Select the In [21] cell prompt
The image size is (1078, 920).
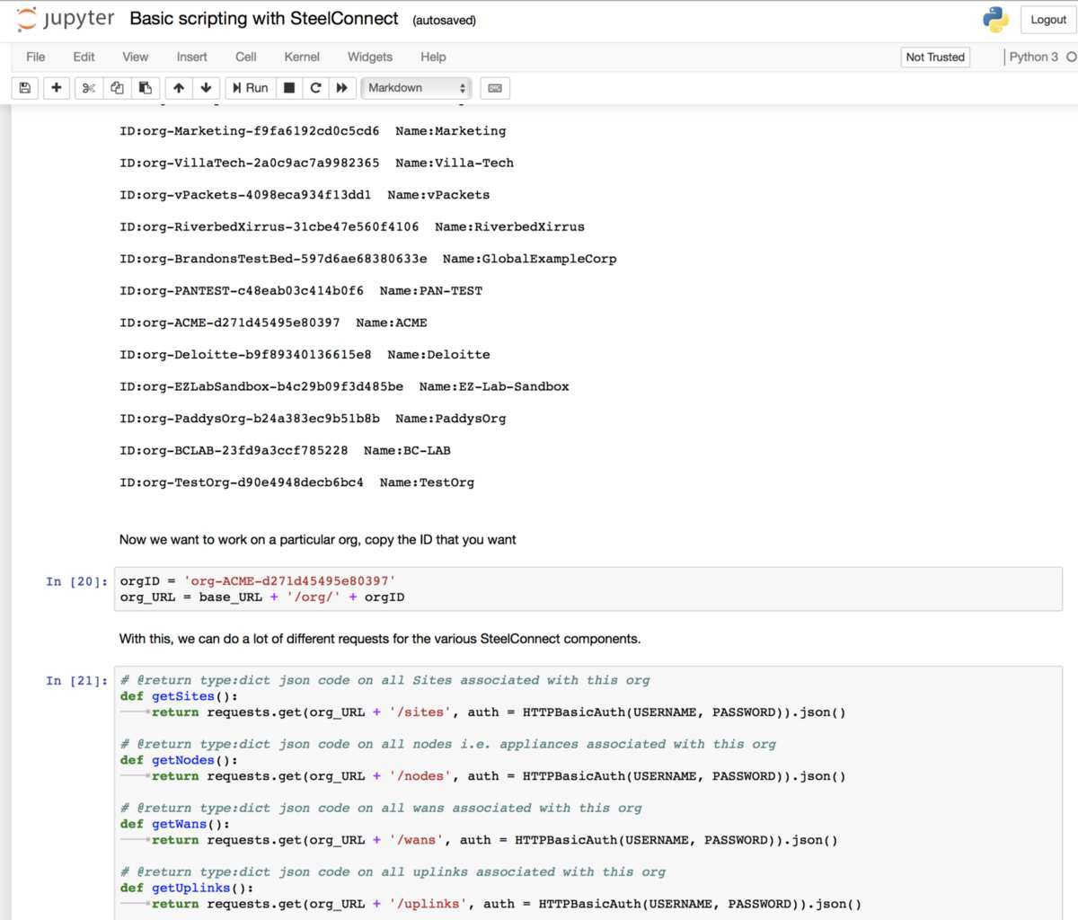tap(76, 680)
